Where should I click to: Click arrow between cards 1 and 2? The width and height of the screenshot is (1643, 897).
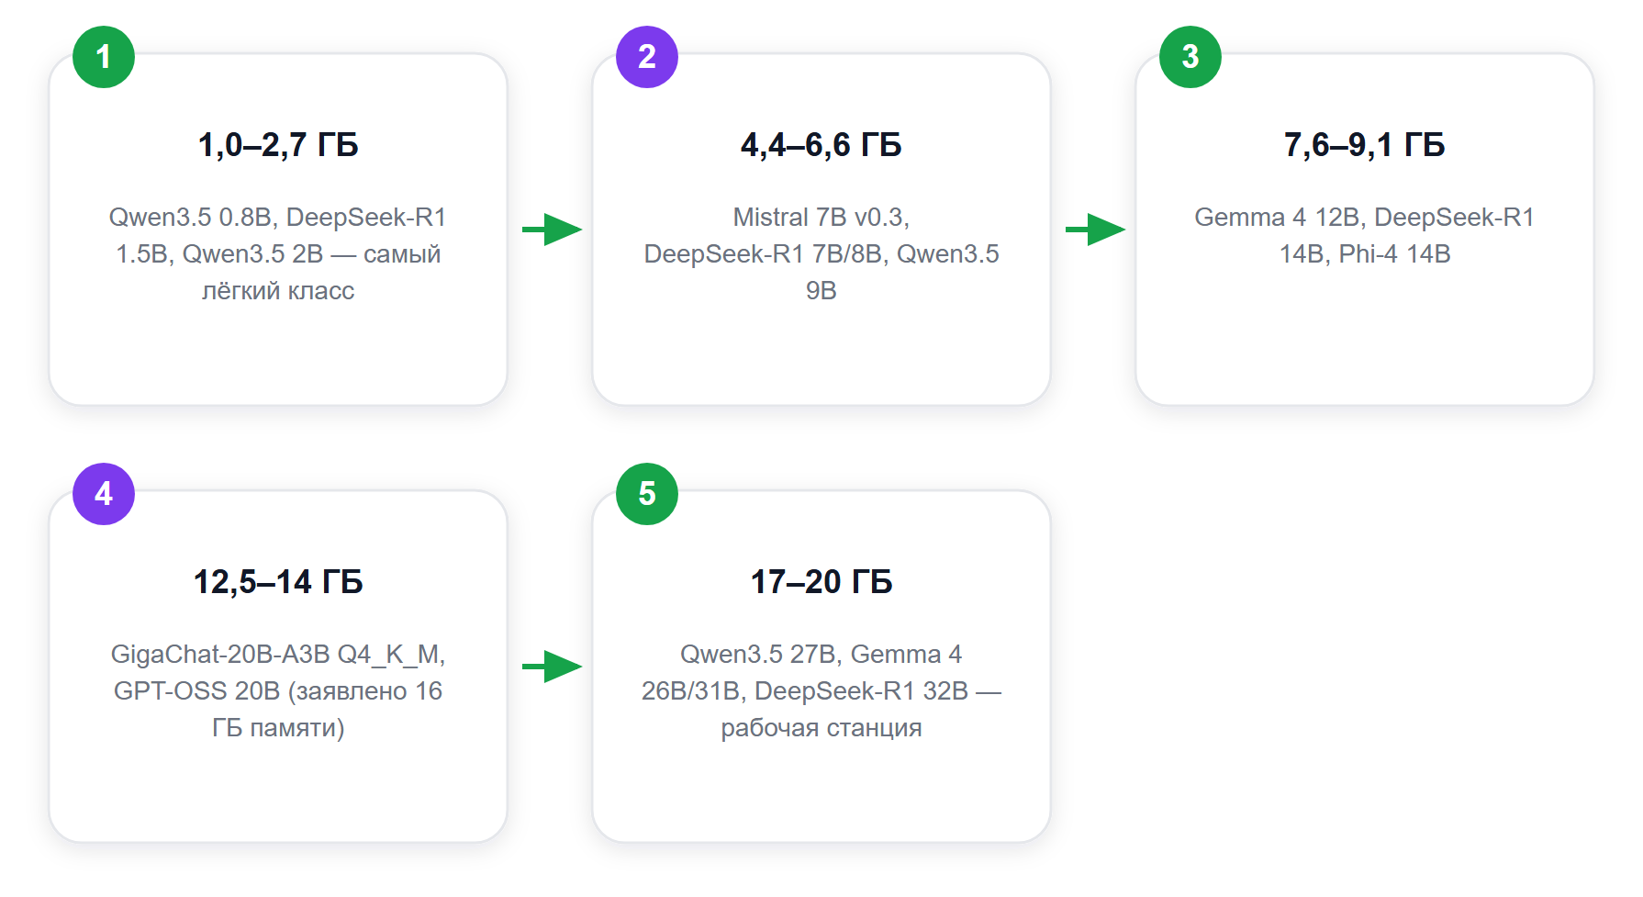[552, 230]
